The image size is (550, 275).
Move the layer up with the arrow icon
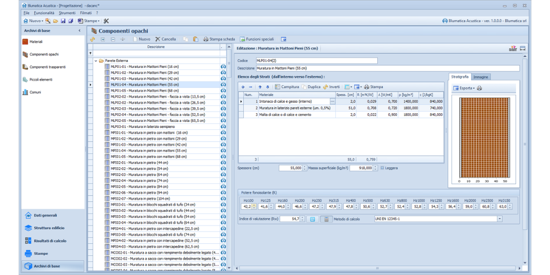point(260,87)
